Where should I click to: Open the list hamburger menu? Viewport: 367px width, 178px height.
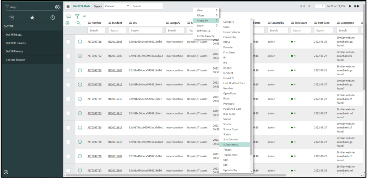pyautogui.click(x=68, y=6)
